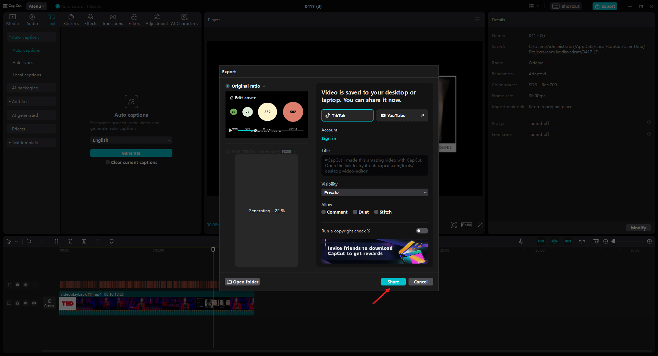658x356 pixels.
Task: Hide the text caption track
Action: coord(26,284)
